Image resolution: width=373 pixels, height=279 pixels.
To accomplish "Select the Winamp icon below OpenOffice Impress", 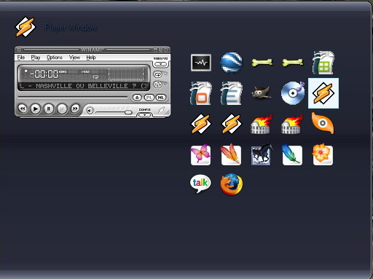I will pyautogui.click(x=201, y=124).
